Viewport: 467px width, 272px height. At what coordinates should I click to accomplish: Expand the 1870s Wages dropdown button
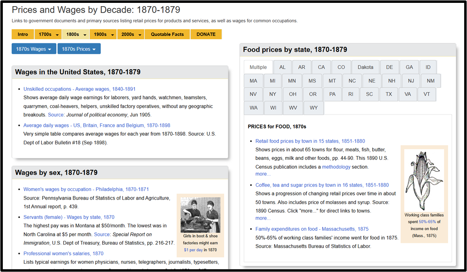pyautogui.click(x=34, y=49)
